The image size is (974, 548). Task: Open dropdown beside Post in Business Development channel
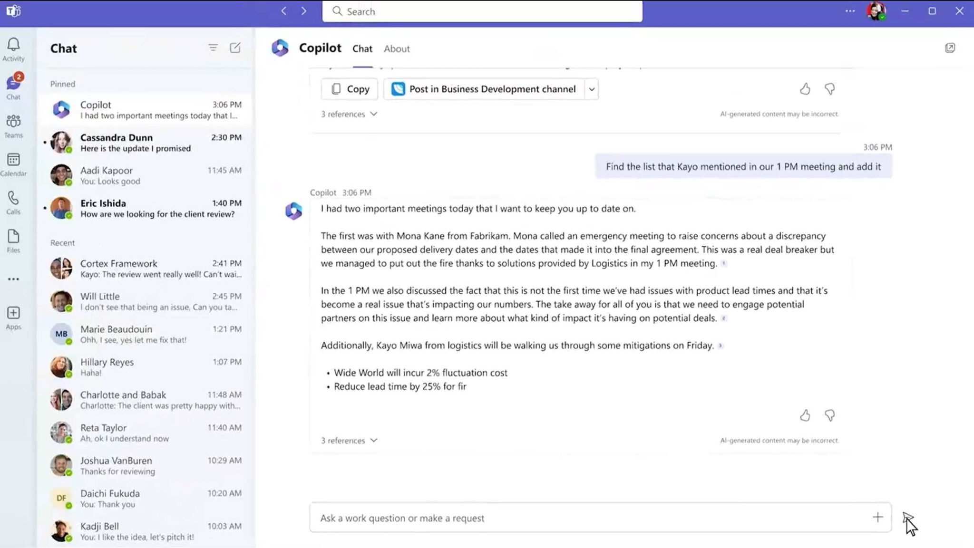(591, 89)
